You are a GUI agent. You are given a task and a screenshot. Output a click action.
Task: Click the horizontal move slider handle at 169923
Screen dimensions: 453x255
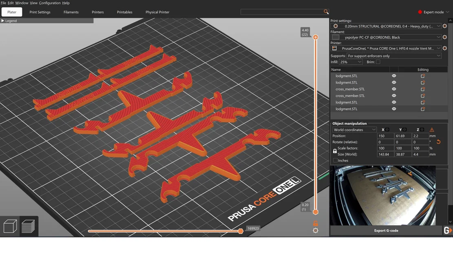pyautogui.click(x=241, y=231)
